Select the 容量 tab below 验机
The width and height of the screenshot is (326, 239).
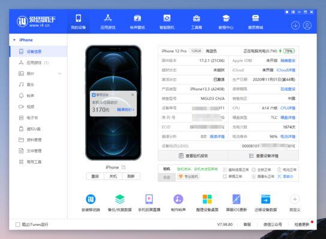click(167, 177)
